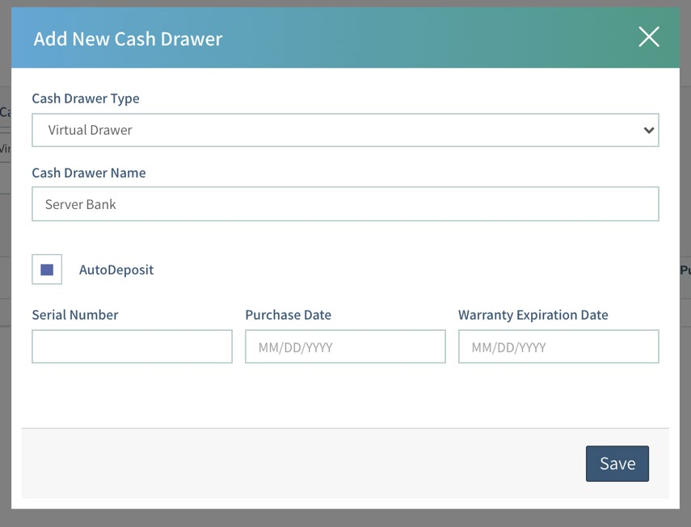The image size is (691, 527).
Task: Select the 'Virtual Drawer' text in the dropdown
Action: pos(90,130)
